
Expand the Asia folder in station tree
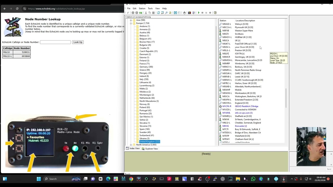(x=131, y=20)
